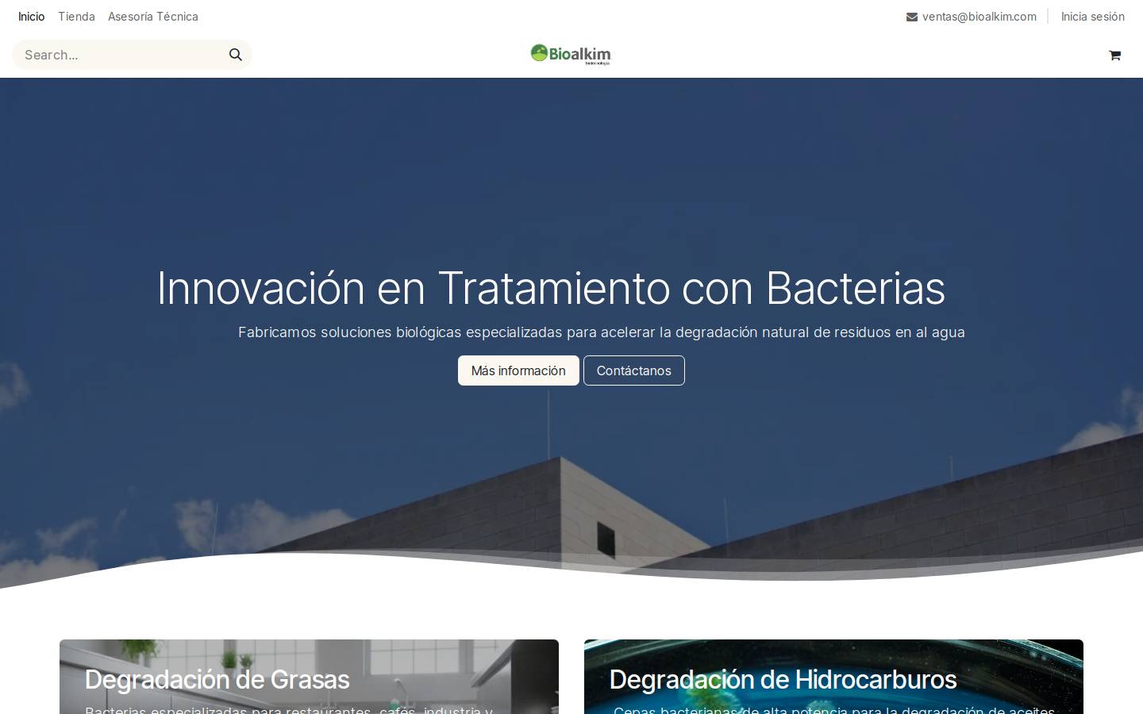Click the subtitle text 'Fabricamos soluciones biológicas especializadas'
Screen dimensions: 1143x714
(400, 332)
